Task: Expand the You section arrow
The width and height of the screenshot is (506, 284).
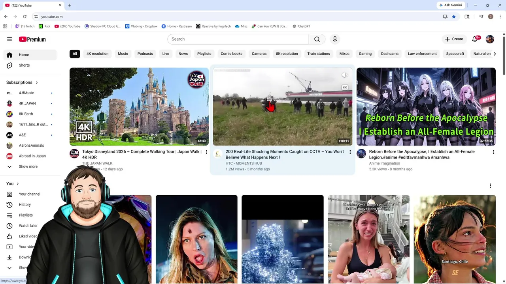Action: tap(17, 184)
